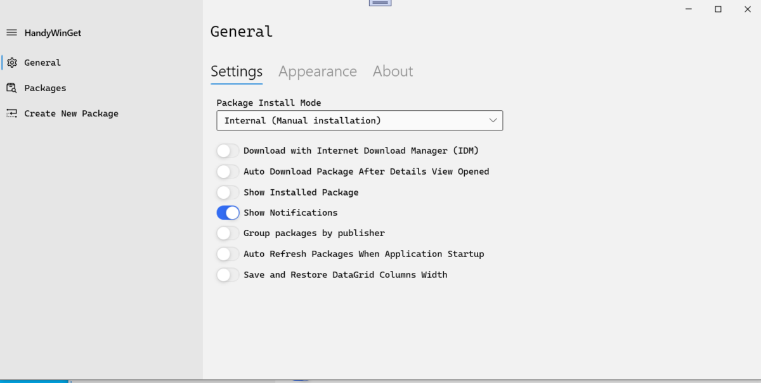The width and height of the screenshot is (761, 383).
Task: Toggle Save and Restore DataGrid Columns Width
Action: (228, 275)
